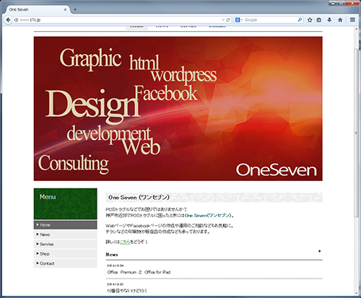Screen dimensions: 361x298
Task: Close the One Seven tab
Action: (65, 9)
